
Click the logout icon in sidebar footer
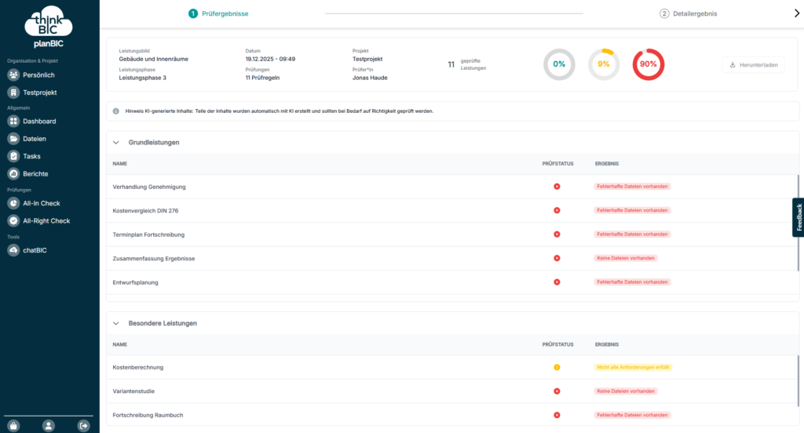coord(84,425)
